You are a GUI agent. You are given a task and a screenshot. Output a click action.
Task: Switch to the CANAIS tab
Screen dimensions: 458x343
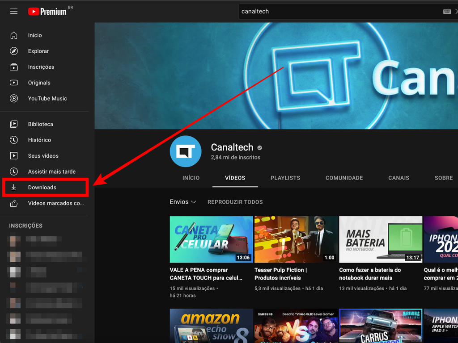[x=399, y=178]
